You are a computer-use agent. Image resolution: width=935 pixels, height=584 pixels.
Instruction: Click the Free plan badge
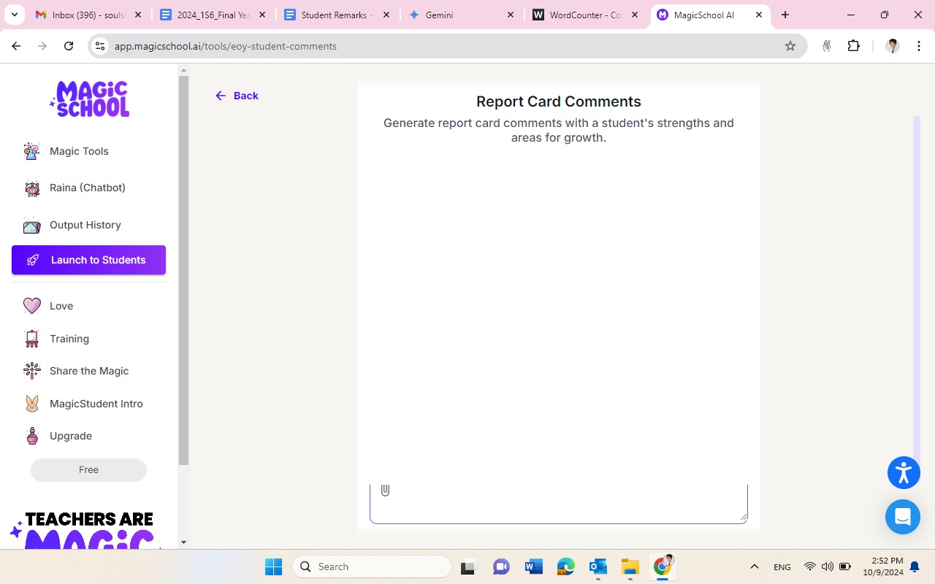tap(88, 470)
